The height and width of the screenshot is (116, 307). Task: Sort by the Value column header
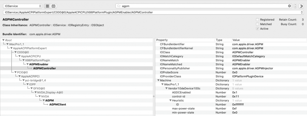click(x=269, y=40)
